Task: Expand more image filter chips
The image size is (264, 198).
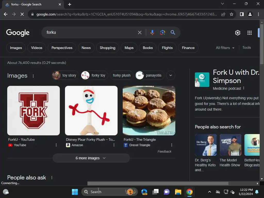Action: 171,75
